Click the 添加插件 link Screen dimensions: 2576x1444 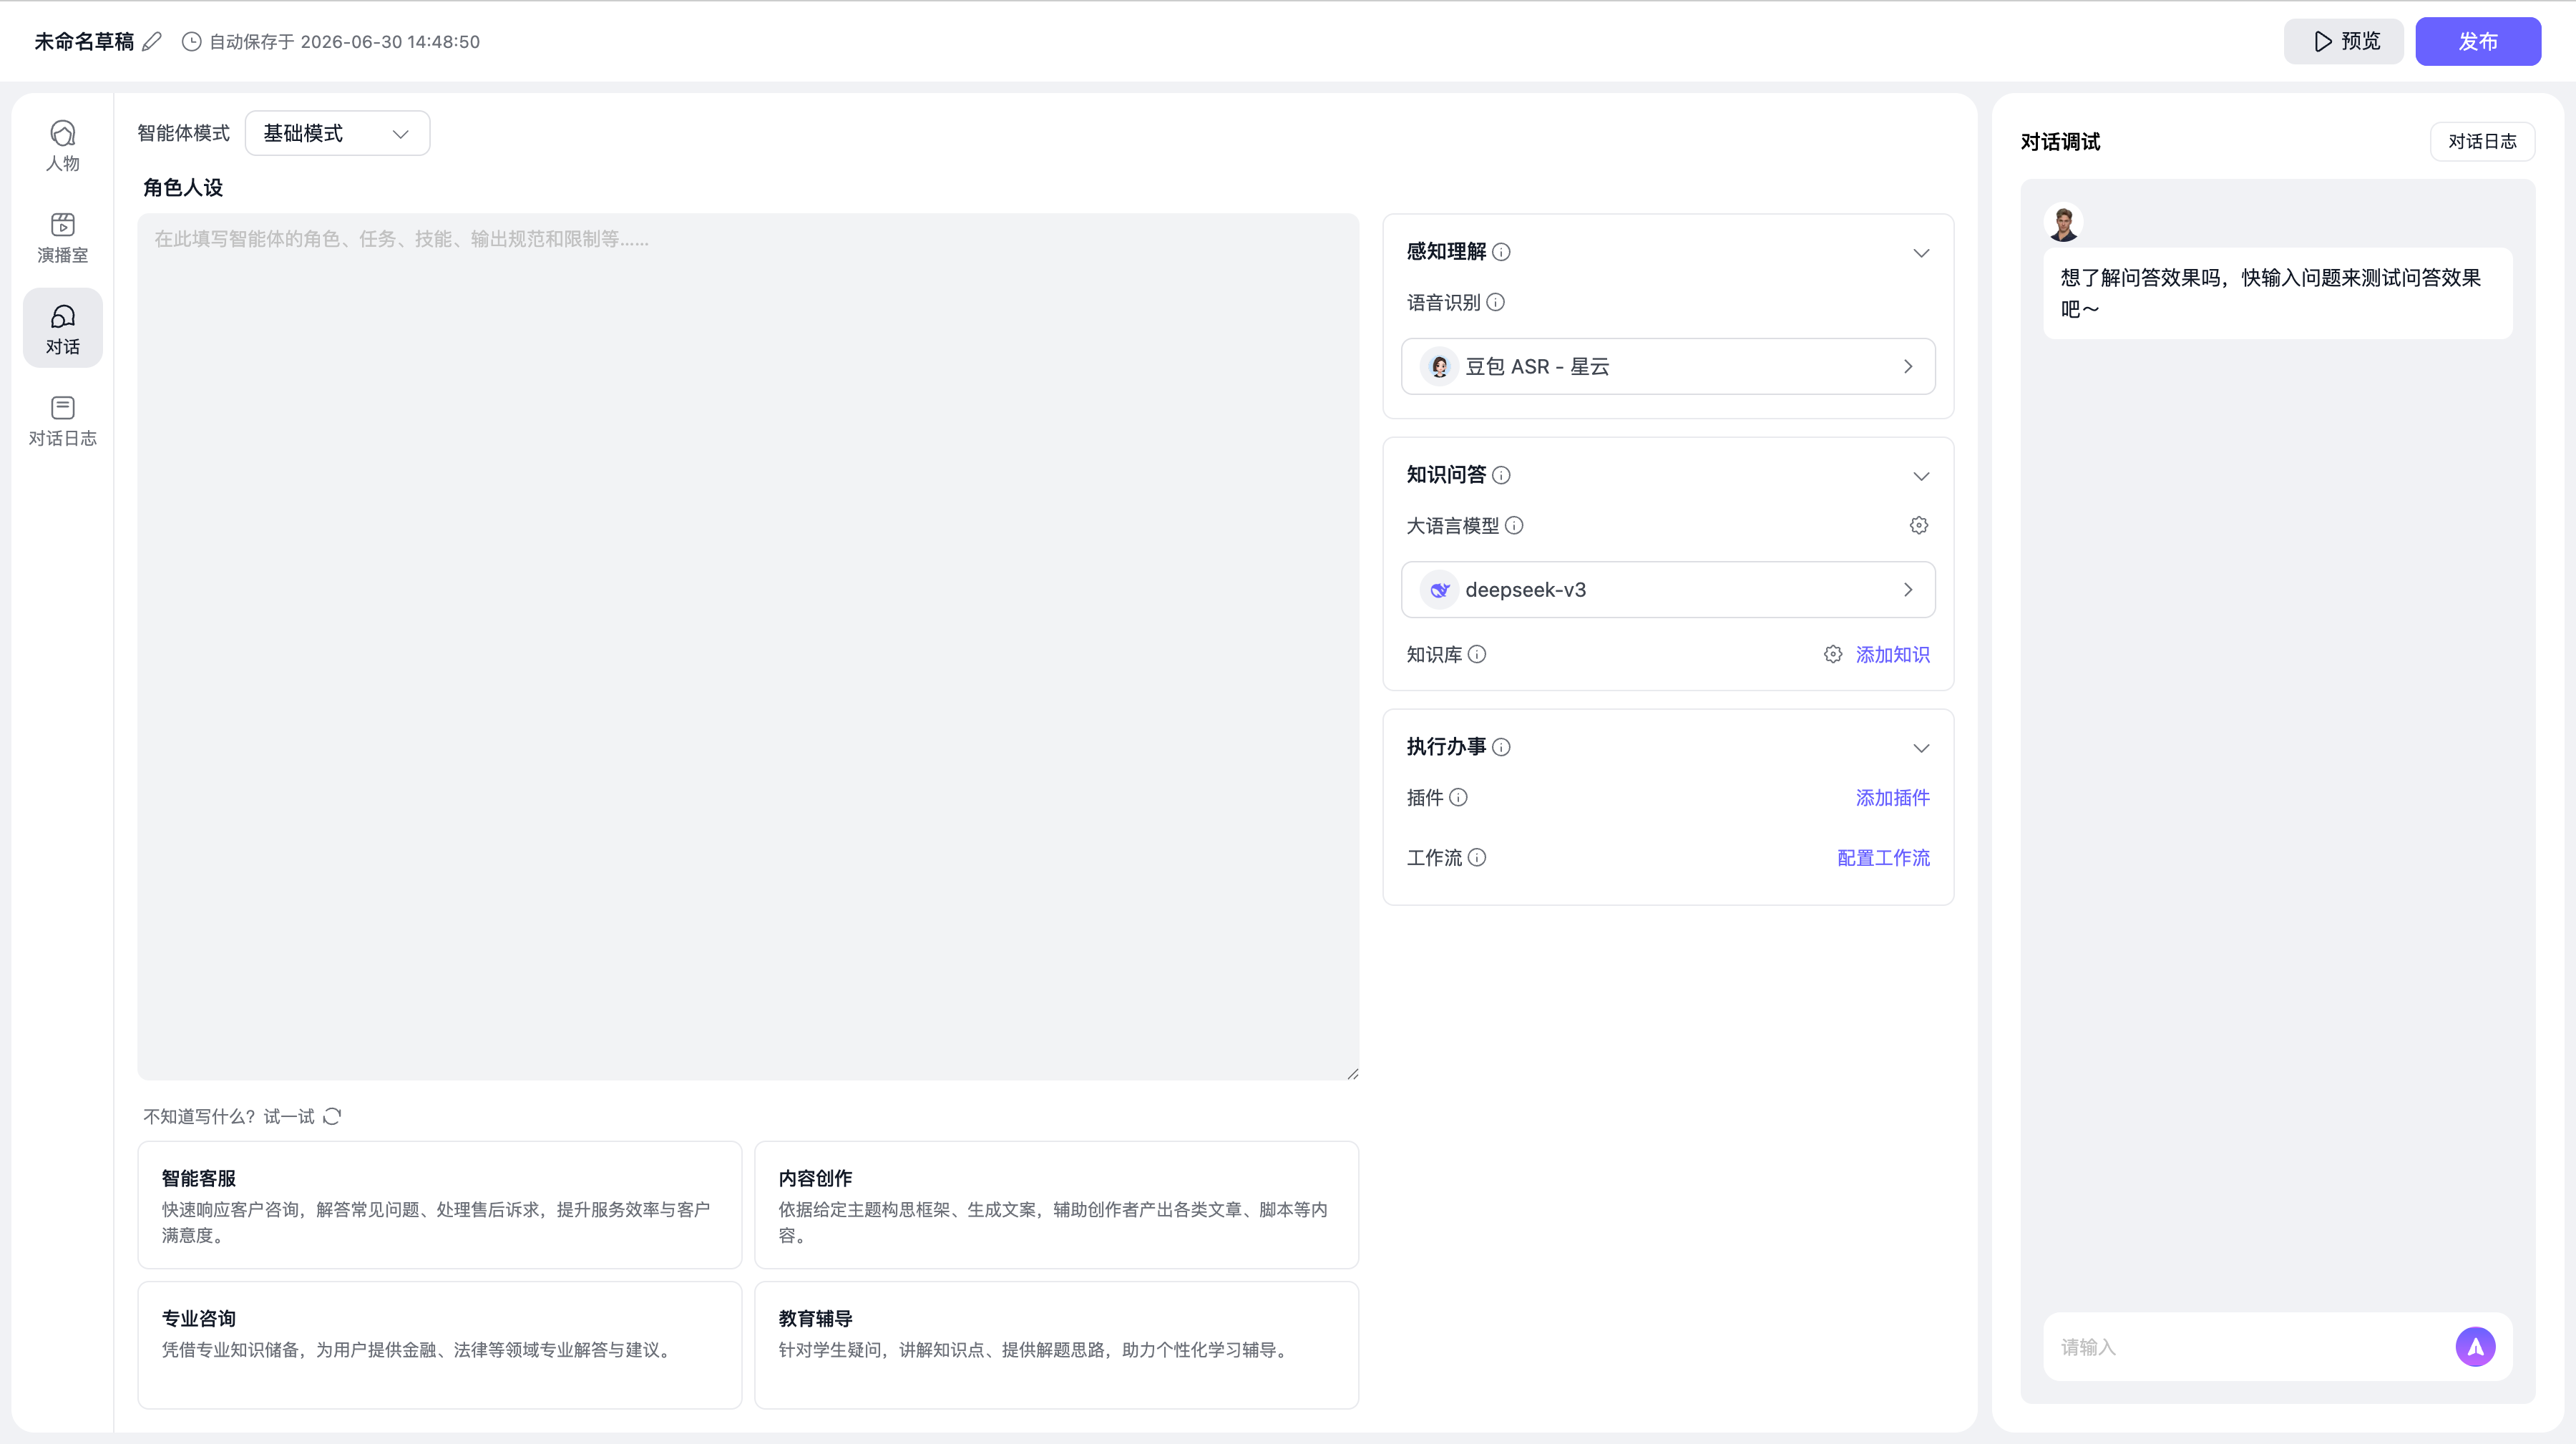1892,797
